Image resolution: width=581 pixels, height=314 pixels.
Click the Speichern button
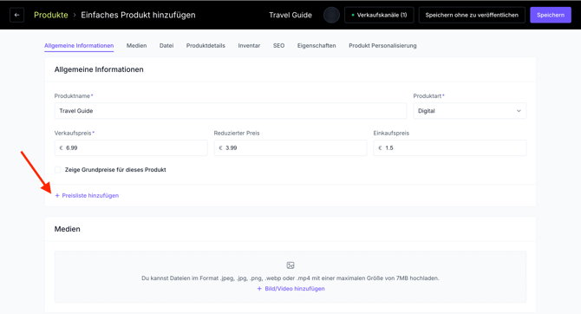point(551,16)
